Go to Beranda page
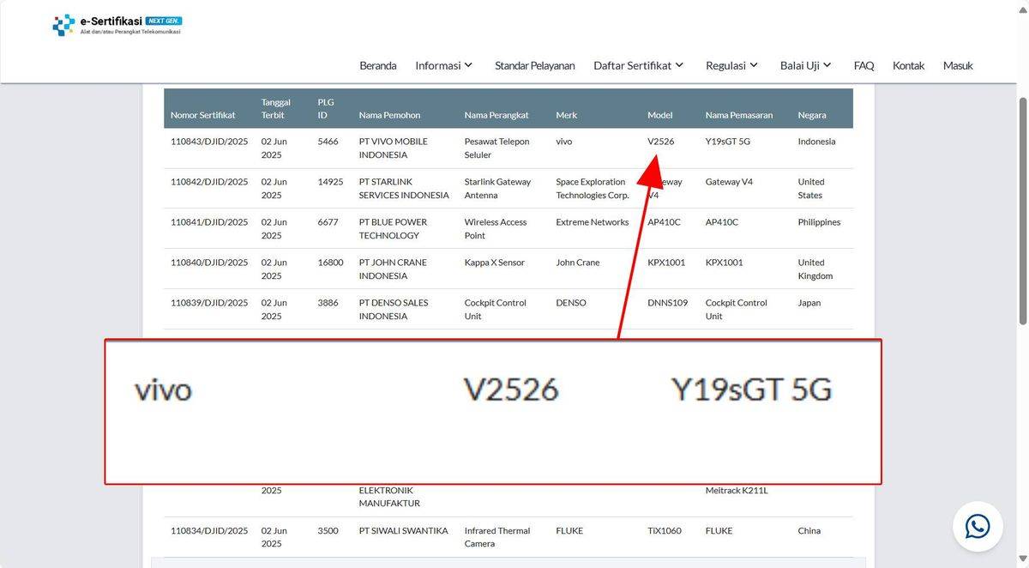The width and height of the screenshot is (1029, 568). [378, 65]
